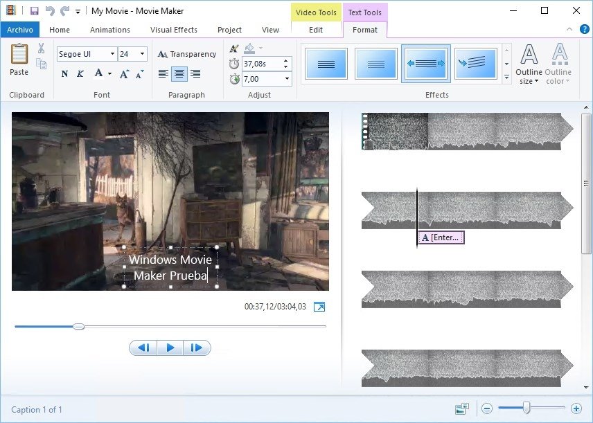Align caption text right
Viewport: 593px width, 423px height.
tap(195, 73)
